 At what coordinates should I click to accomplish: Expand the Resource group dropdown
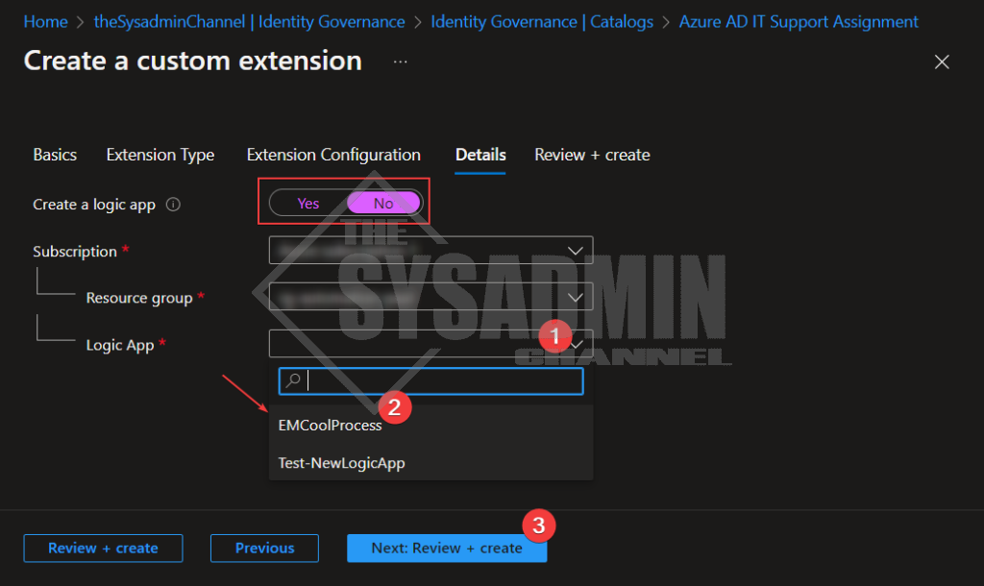coord(430,297)
